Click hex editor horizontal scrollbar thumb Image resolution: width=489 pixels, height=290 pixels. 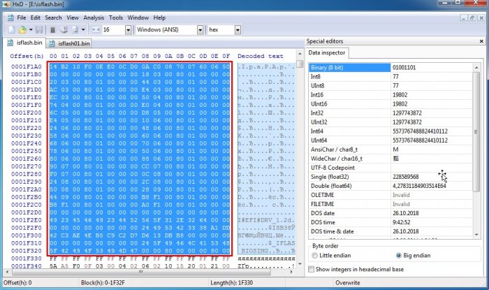tap(141, 272)
